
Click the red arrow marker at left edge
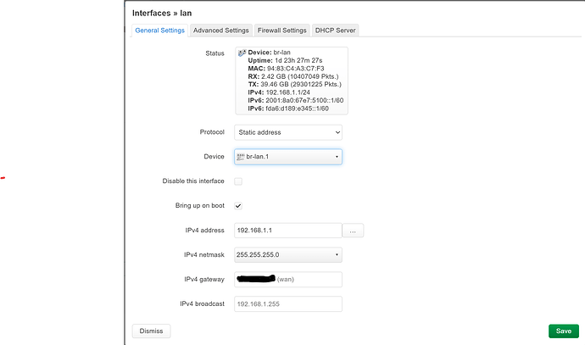[x=3, y=177]
